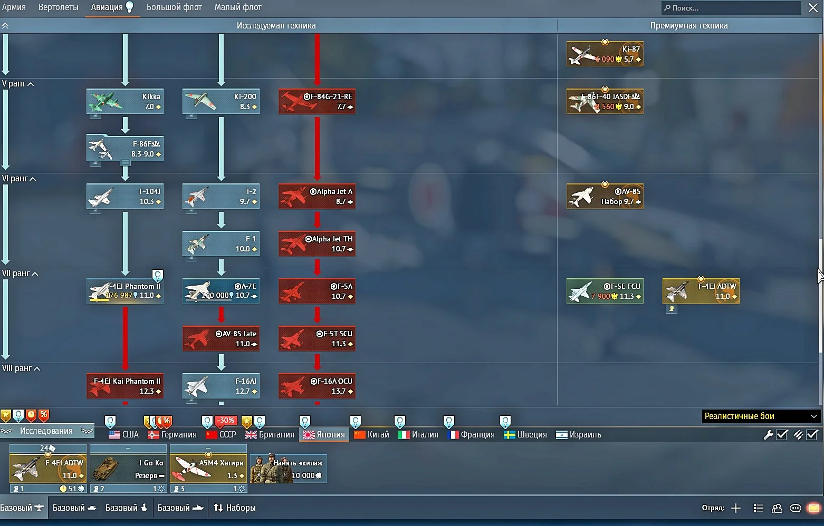
Task: Switch to the Вертолёты tab
Action: pos(59,7)
